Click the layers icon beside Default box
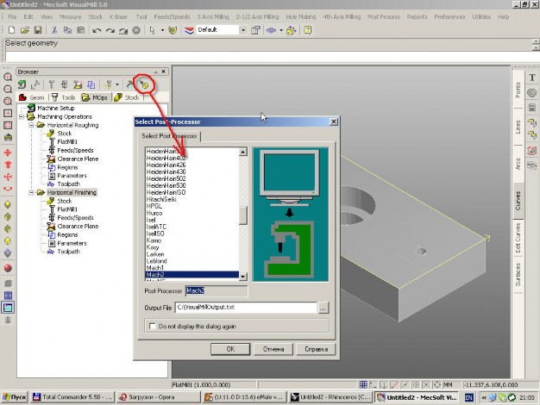The width and height of the screenshot is (540, 405). click(189, 30)
